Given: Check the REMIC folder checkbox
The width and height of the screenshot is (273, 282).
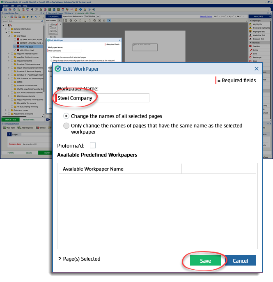Looking at the screenshot, I should pos(12,82).
